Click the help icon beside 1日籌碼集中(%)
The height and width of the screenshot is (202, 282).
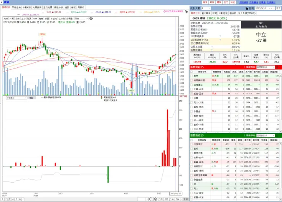(220, 40)
